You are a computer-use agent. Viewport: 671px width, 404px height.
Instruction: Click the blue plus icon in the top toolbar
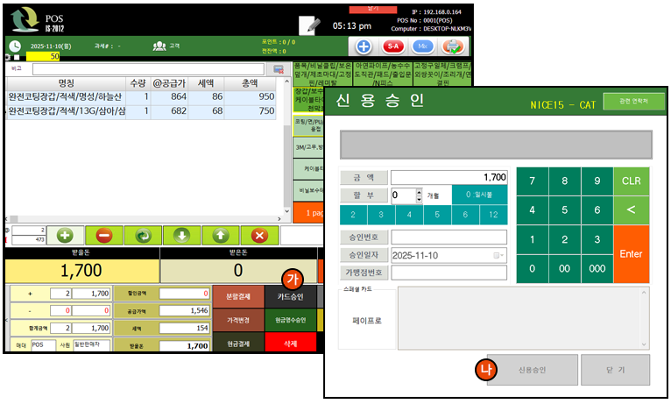(x=364, y=46)
